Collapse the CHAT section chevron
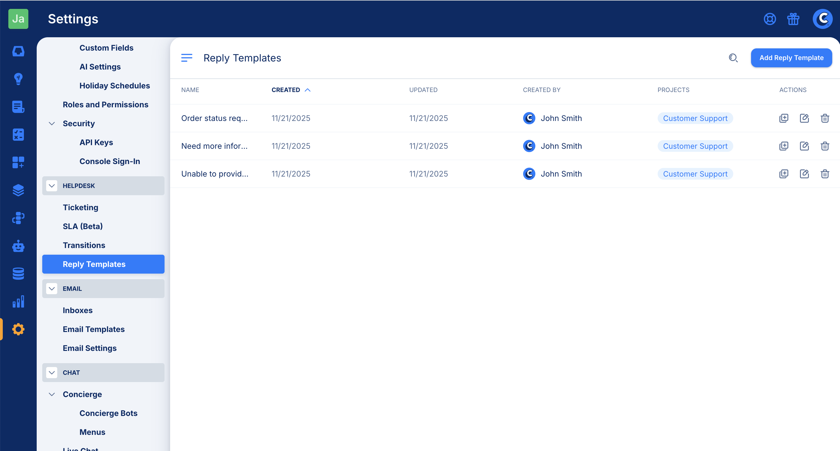 (x=52, y=372)
